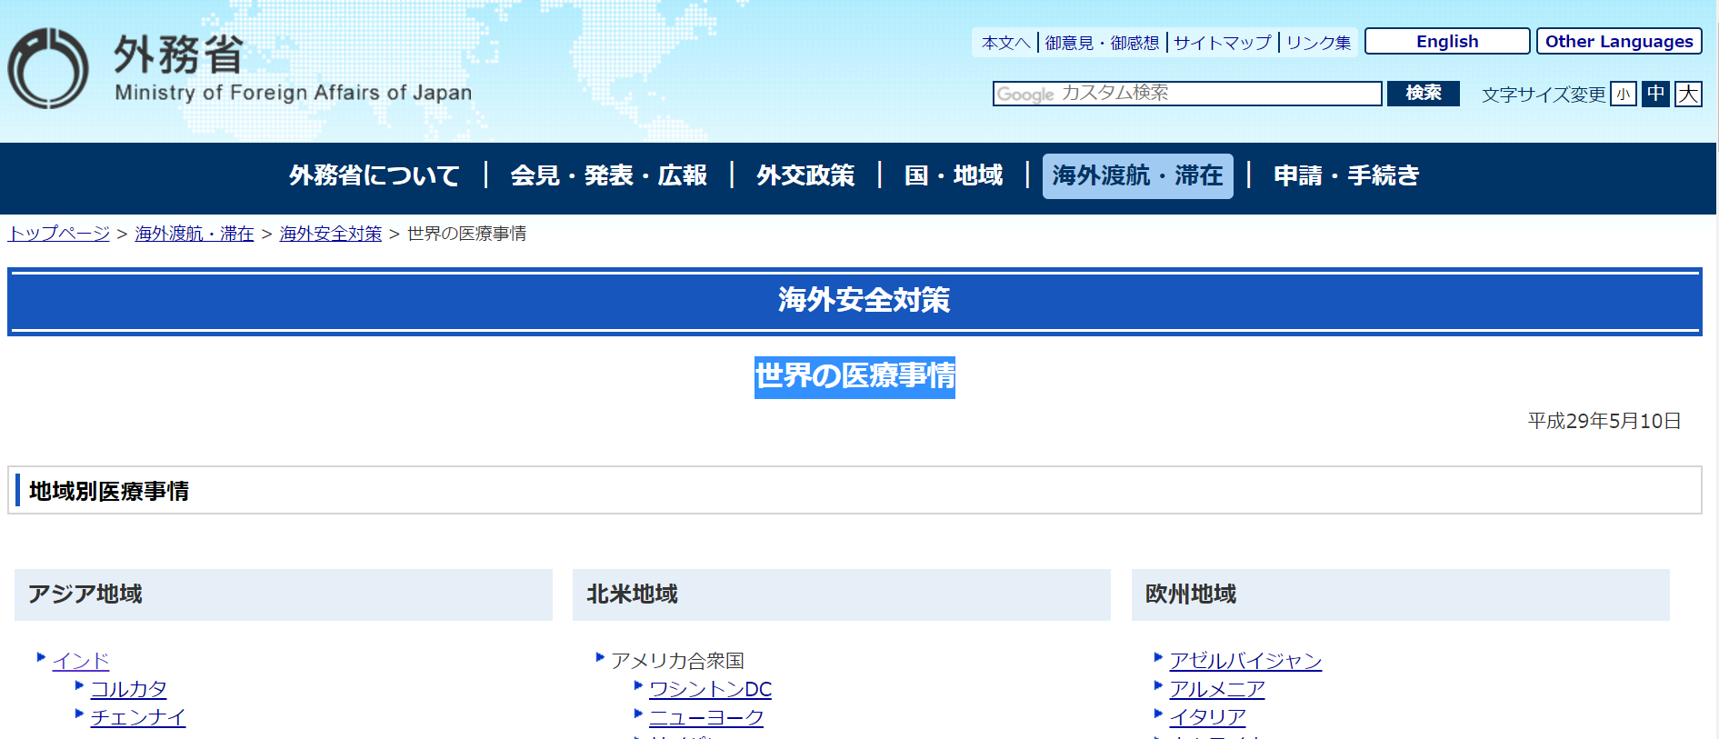
Task: Open the インド medical info link
Action: (x=81, y=661)
